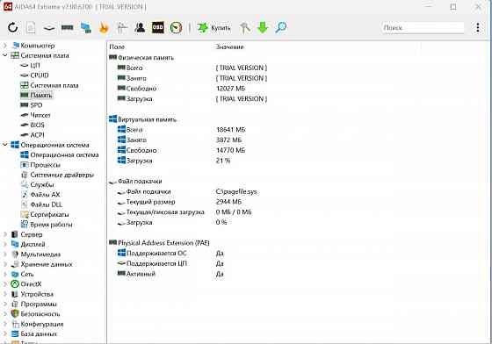Select the Поддерживается ОС row
Screen dimensions: 492x344
click(x=170, y=254)
